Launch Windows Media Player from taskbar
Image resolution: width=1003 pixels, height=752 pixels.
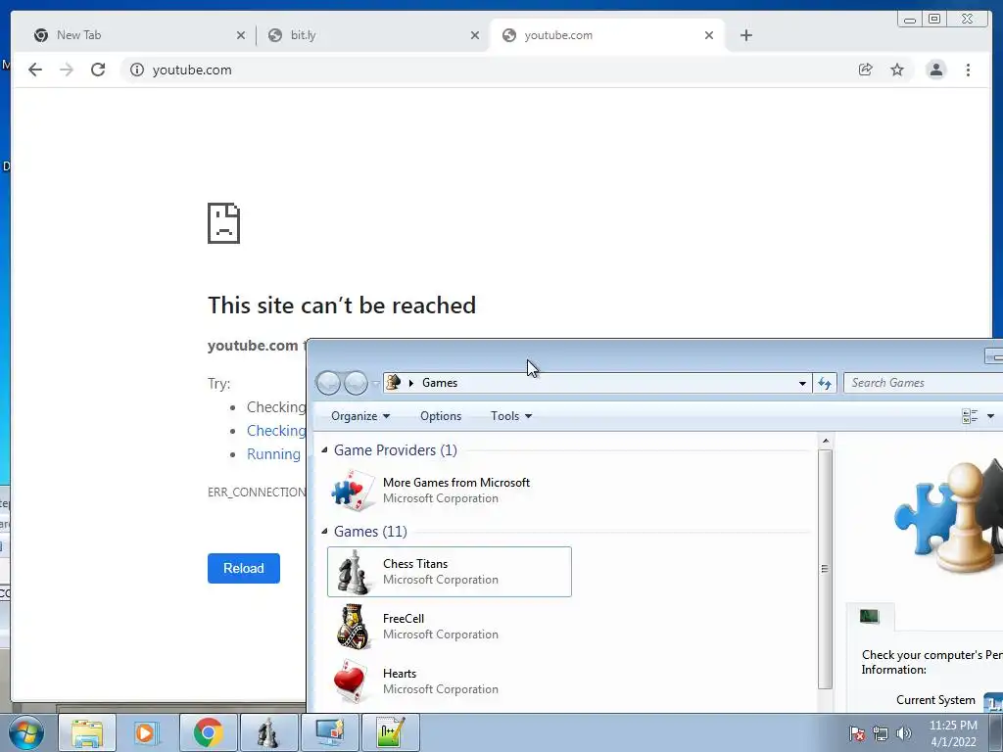[x=145, y=732]
